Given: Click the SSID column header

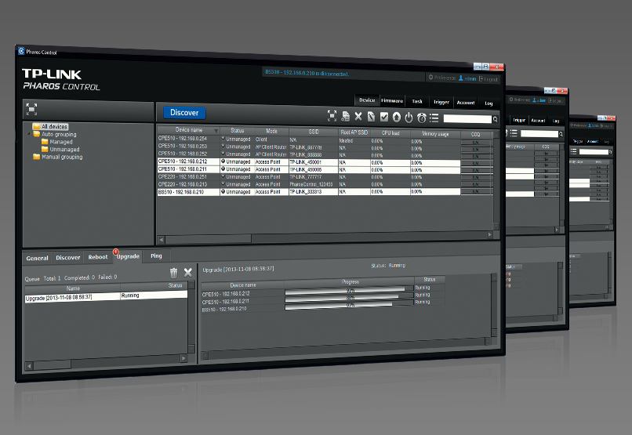Looking at the screenshot, I should coord(314,132).
